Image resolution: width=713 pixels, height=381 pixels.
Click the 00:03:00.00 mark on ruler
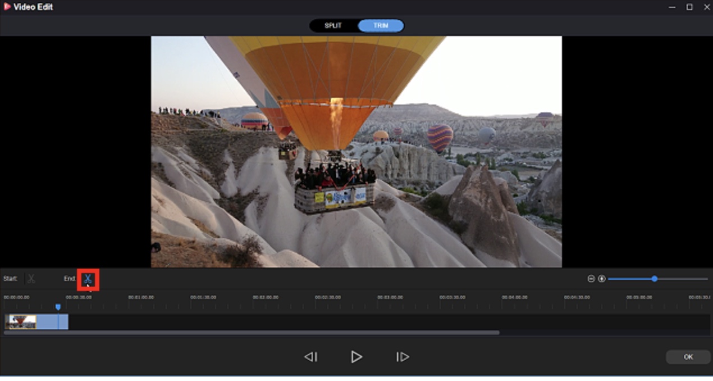390,297
